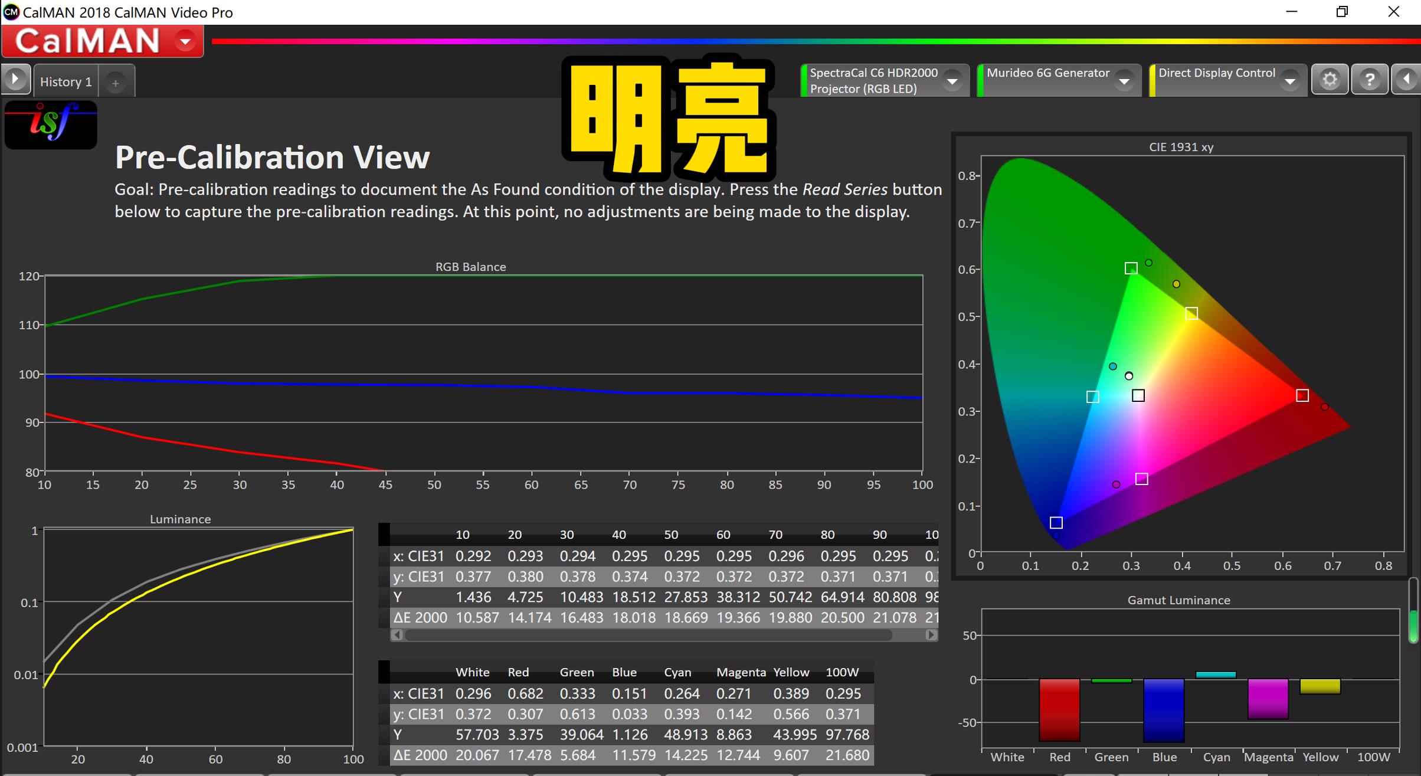This screenshot has width=1421, height=776.
Task: Toggle the yellow Direct Display Control indicator
Action: pyautogui.click(x=1152, y=80)
